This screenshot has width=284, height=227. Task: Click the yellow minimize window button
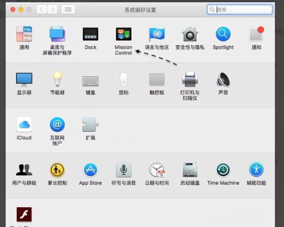point(21,10)
